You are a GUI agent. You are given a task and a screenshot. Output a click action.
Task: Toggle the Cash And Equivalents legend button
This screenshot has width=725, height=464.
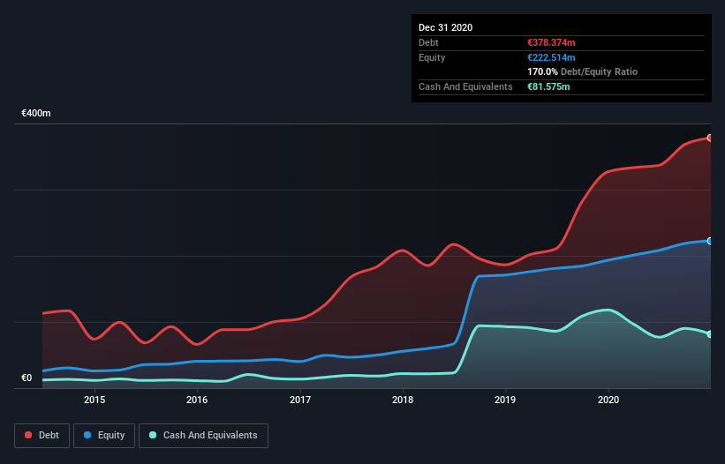click(203, 436)
